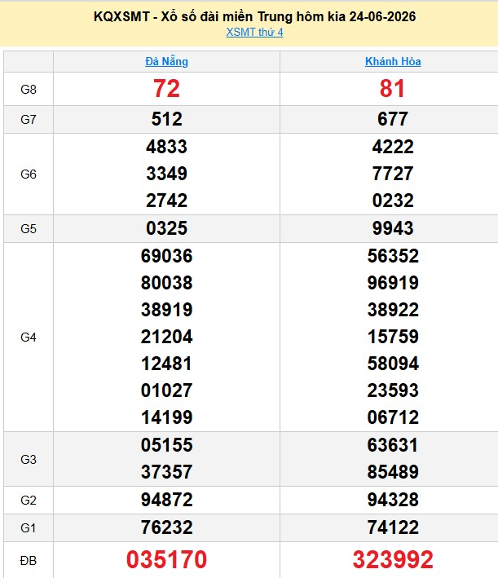Image resolution: width=498 pixels, height=578 pixels.
Task: Select G3 number 85489
Action: pyautogui.click(x=393, y=472)
